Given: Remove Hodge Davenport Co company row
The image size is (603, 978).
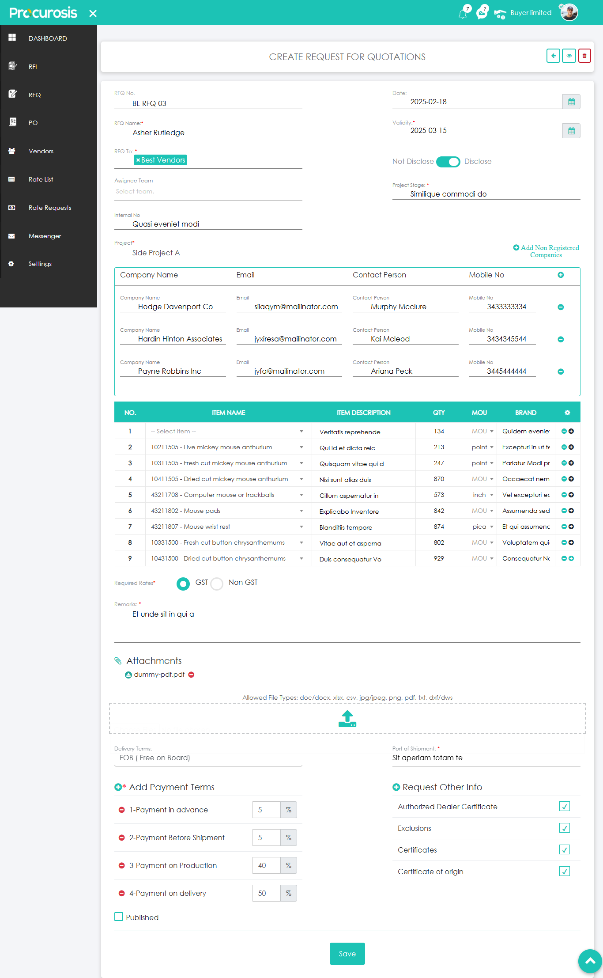Looking at the screenshot, I should click(x=561, y=307).
